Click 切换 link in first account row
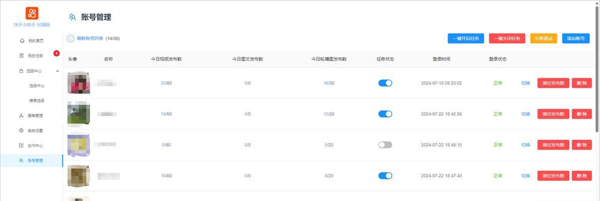This screenshot has height=201, width=600. tap(526, 83)
